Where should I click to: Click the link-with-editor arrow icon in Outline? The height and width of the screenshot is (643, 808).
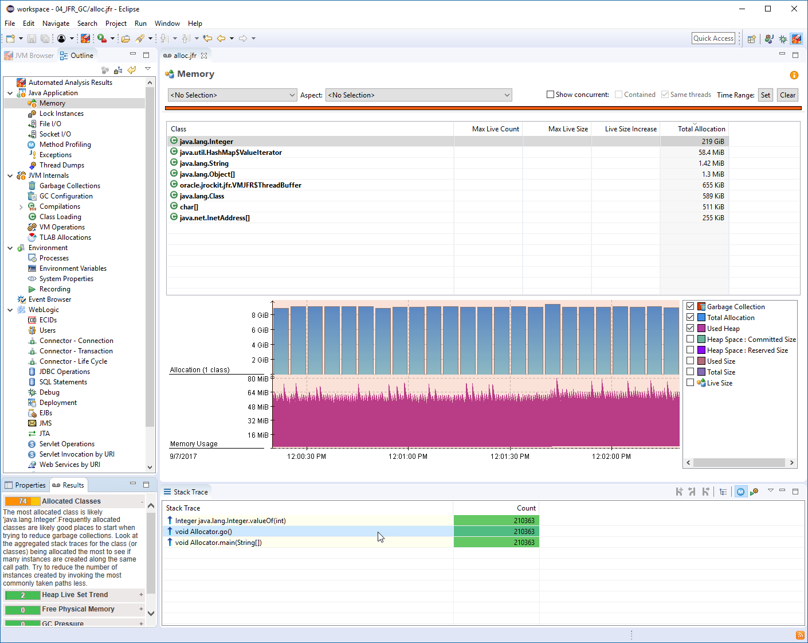tap(132, 70)
